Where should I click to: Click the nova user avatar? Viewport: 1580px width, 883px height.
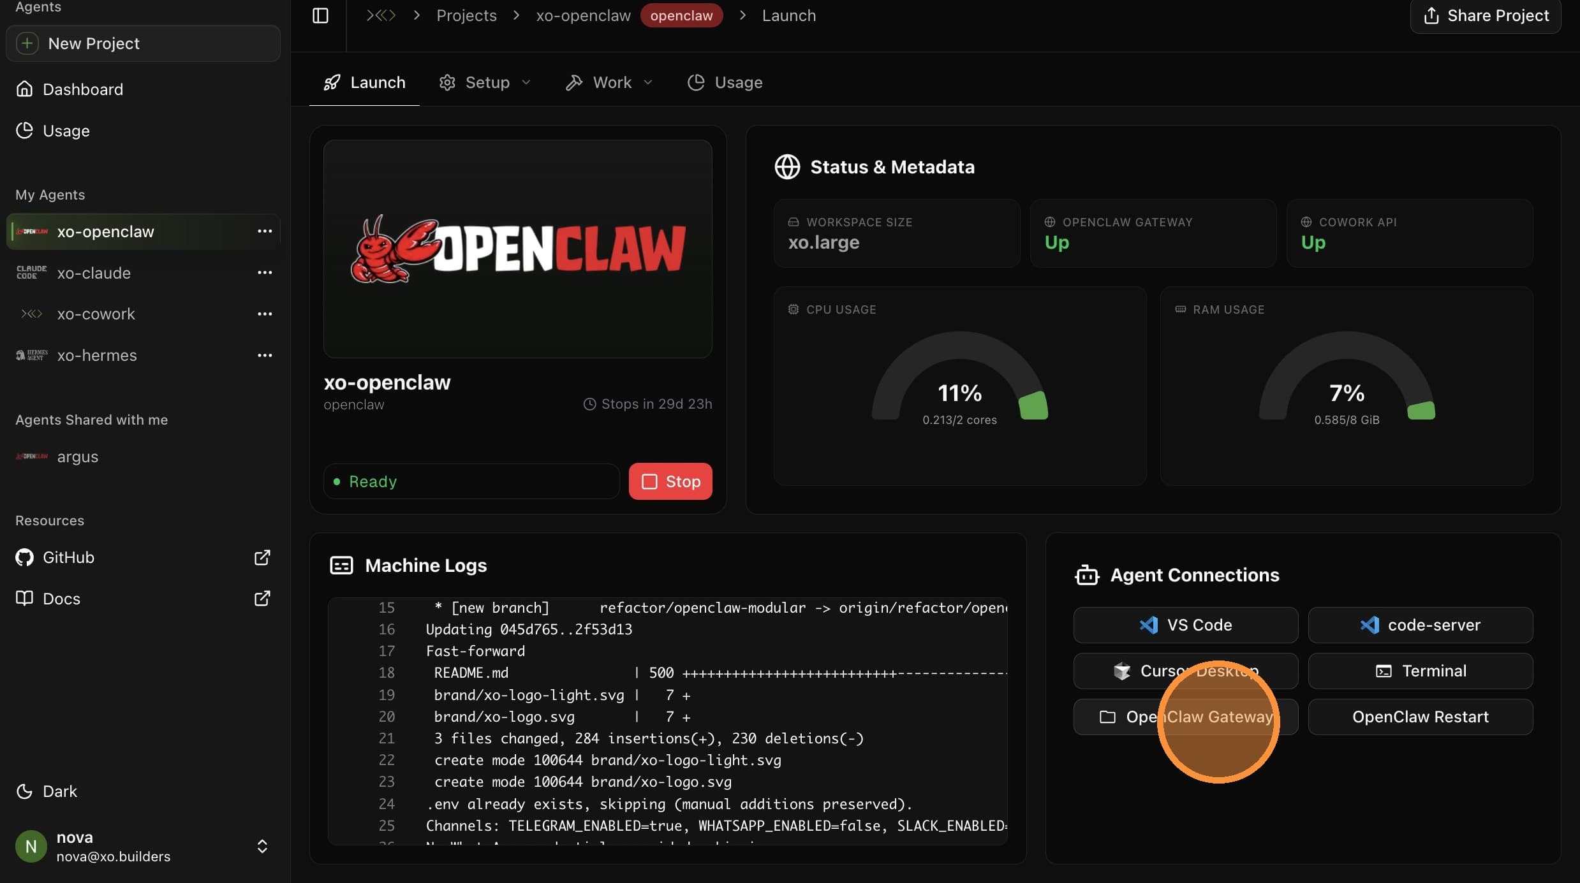click(31, 846)
